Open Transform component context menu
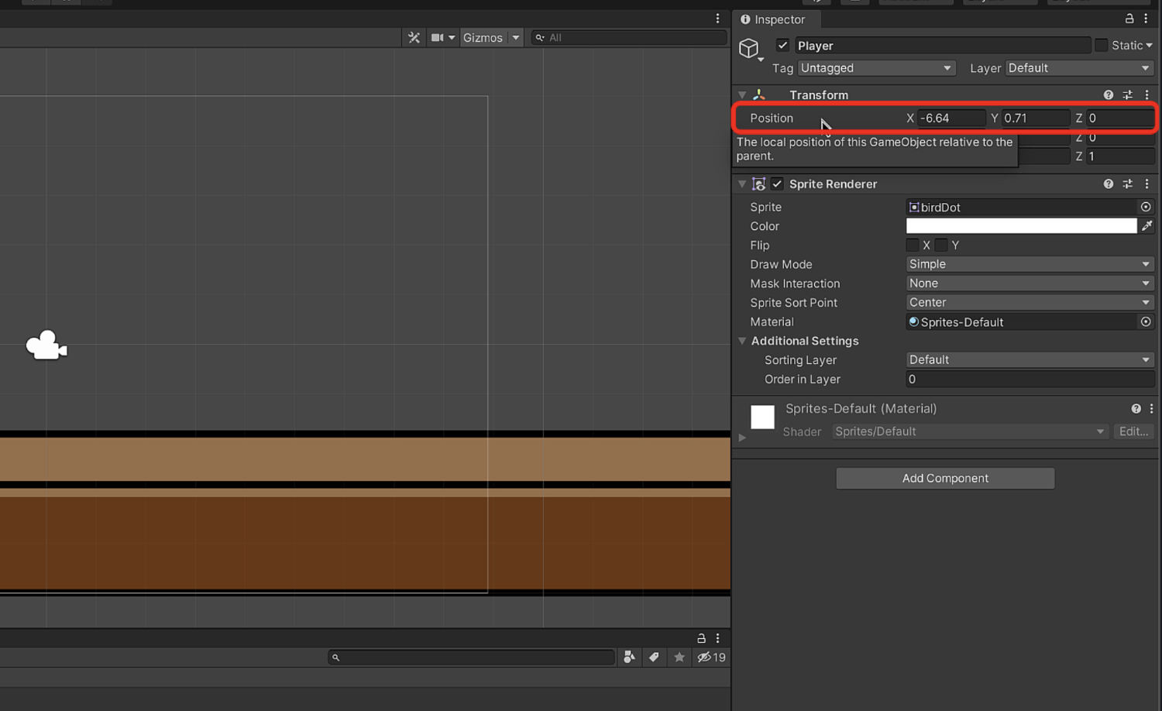Image resolution: width=1162 pixels, height=711 pixels. pos(1147,94)
